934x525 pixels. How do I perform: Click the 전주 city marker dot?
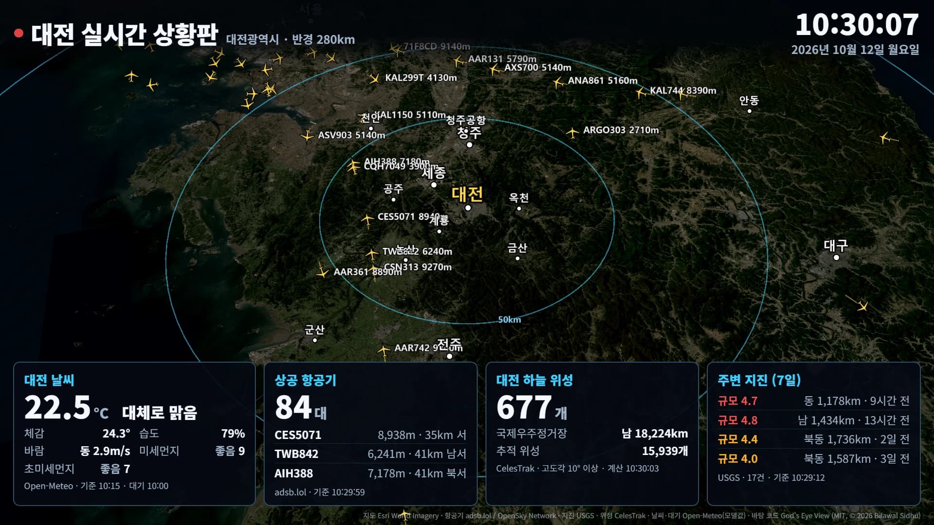(449, 356)
